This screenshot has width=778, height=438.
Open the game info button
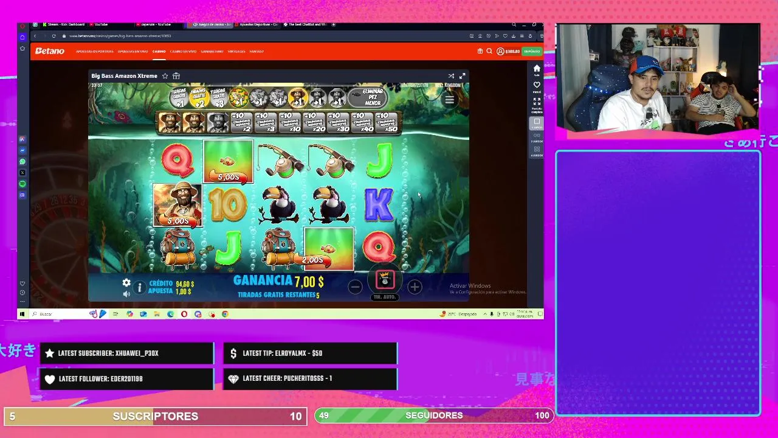139,288
